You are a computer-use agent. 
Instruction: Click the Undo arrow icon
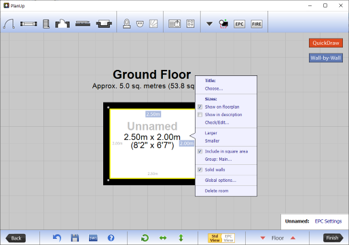tap(57, 238)
